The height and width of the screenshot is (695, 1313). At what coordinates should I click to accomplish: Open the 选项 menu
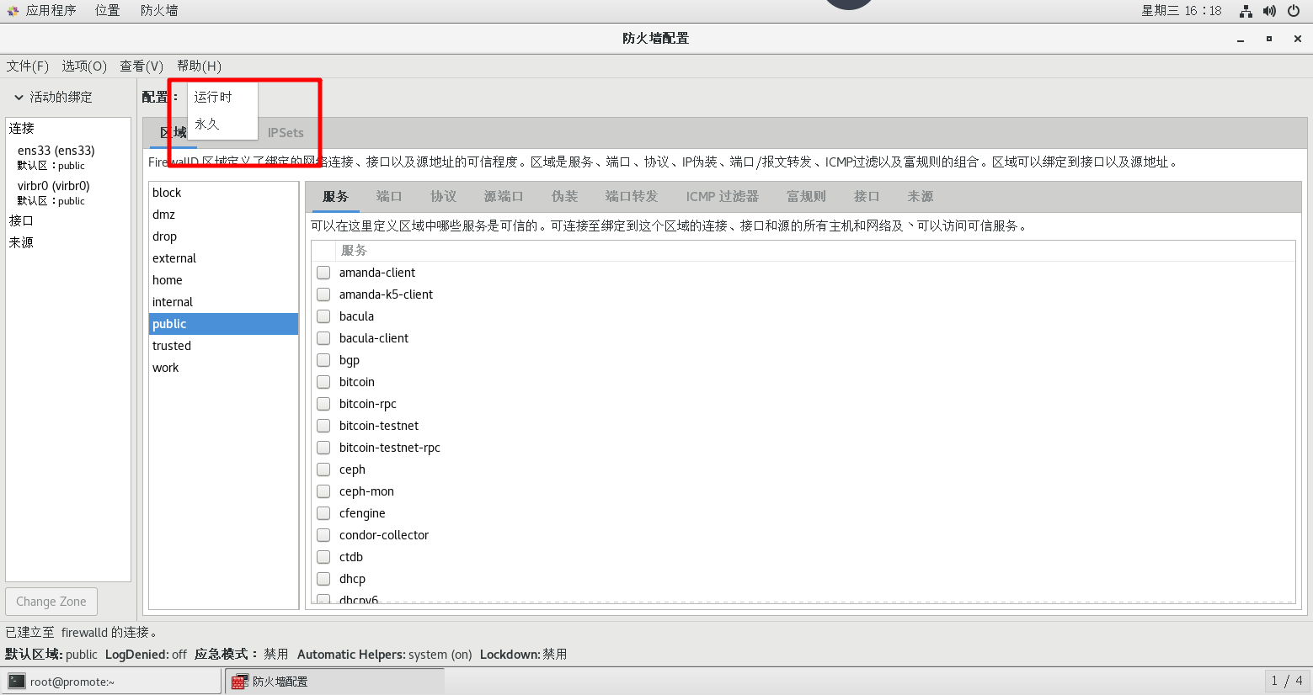click(x=83, y=66)
